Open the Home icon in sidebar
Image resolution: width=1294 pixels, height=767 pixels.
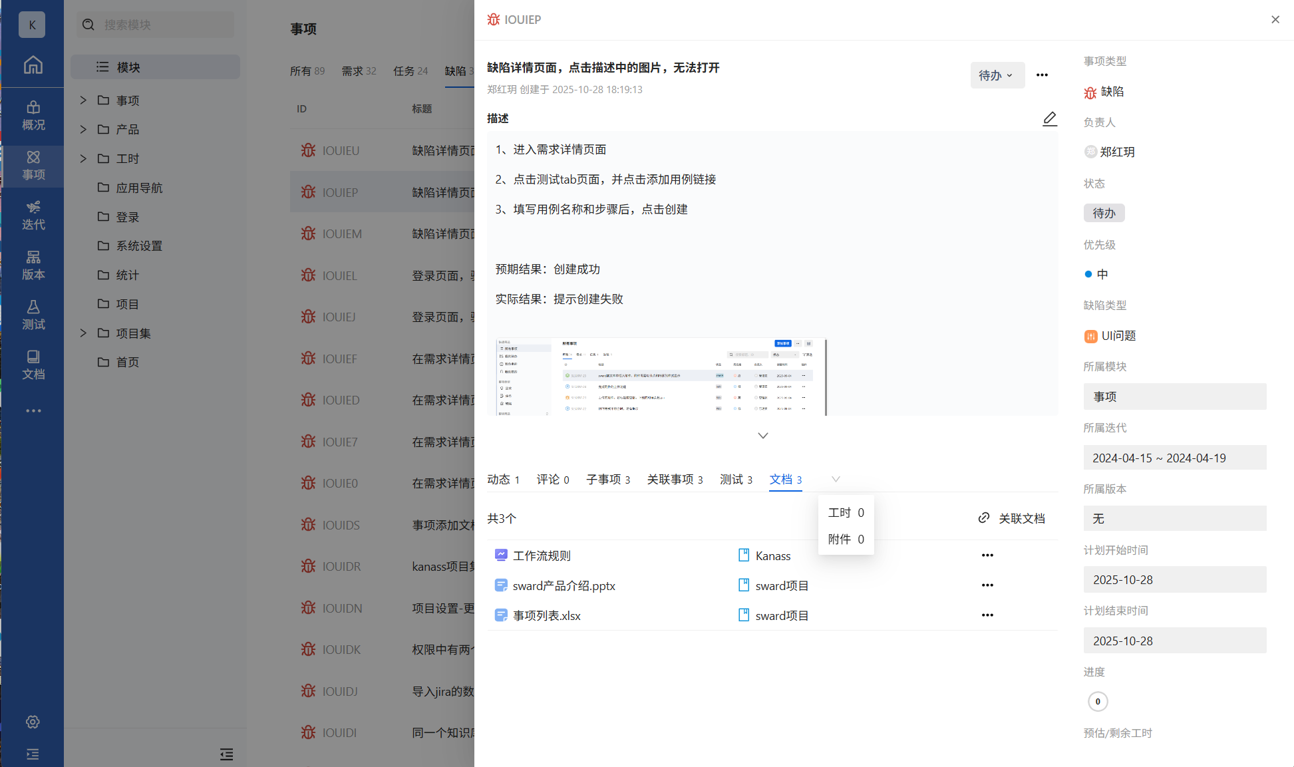pos(33,65)
